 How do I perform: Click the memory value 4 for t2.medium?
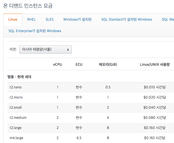108,118
